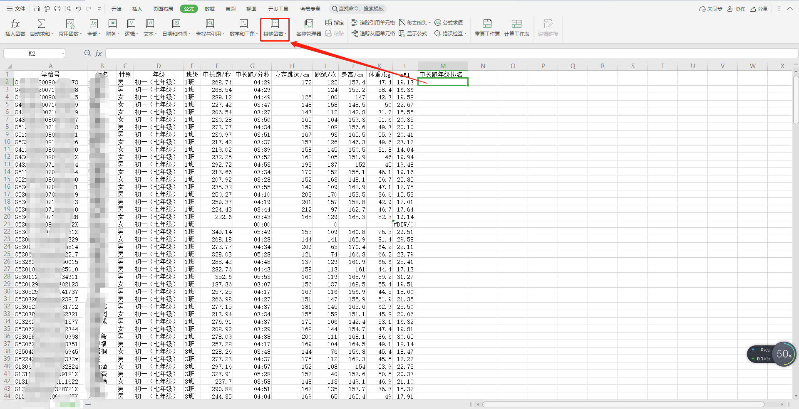This screenshot has width=799, height=409.
Task: Switch to the 数据 tab
Action: 210,9
